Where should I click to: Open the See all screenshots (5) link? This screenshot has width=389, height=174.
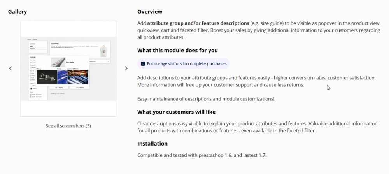pyautogui.click(x=68, y=126)
